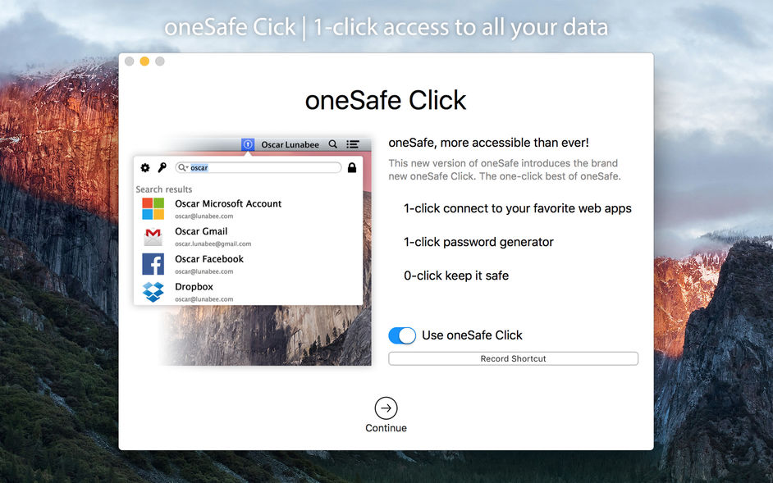
Task: Lock the safe with the padlock icon
Action: pos(352,167)
